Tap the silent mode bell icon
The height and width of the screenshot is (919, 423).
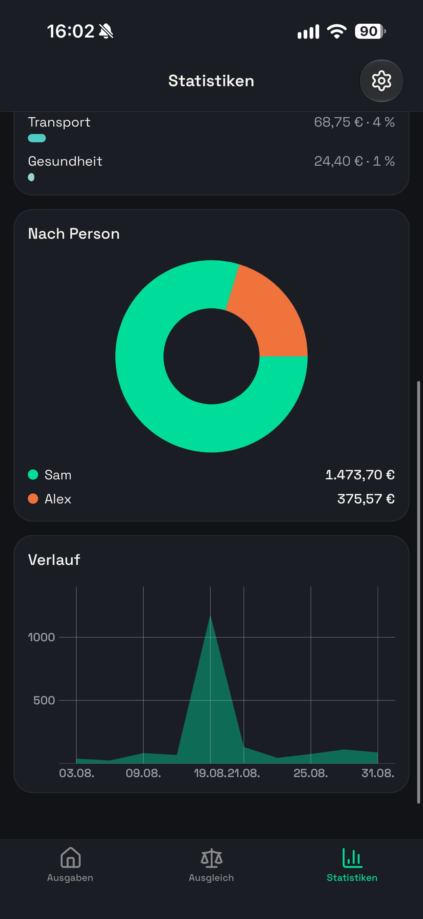[106, 32]
